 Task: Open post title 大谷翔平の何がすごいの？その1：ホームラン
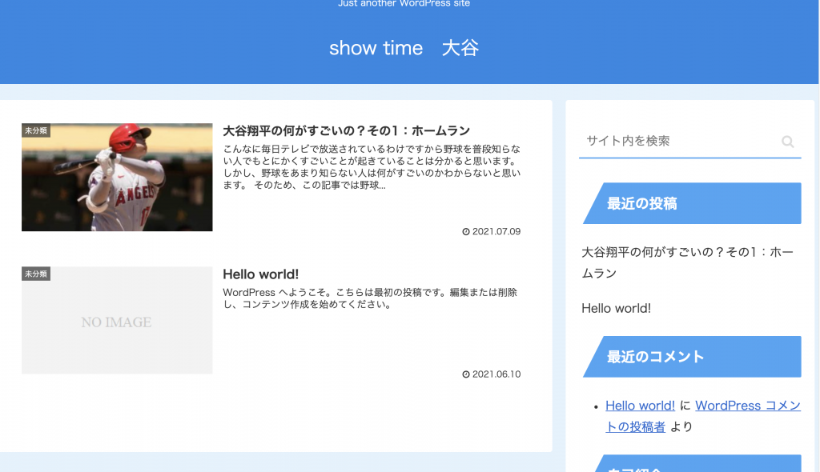click(x=346, y=130)
